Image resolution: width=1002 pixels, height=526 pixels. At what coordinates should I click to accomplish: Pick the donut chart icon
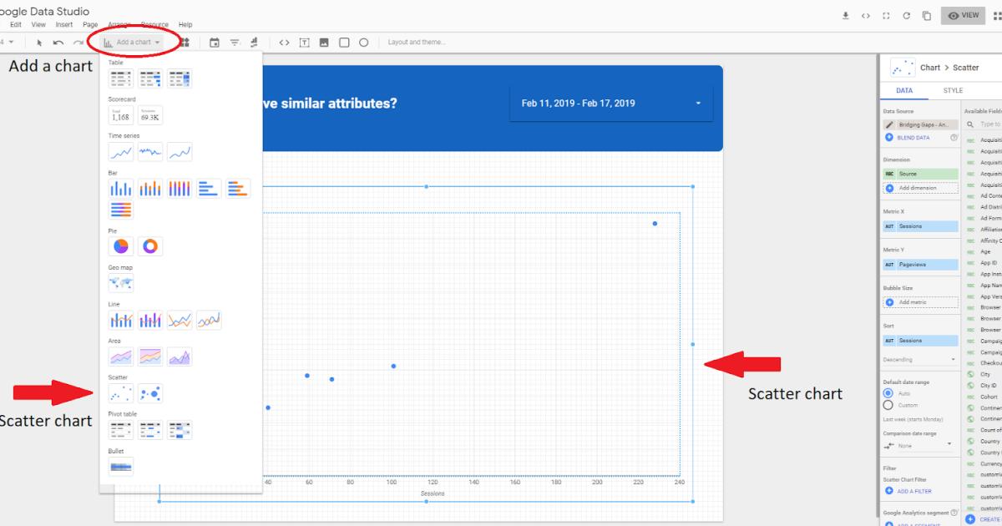pos(150,246)
